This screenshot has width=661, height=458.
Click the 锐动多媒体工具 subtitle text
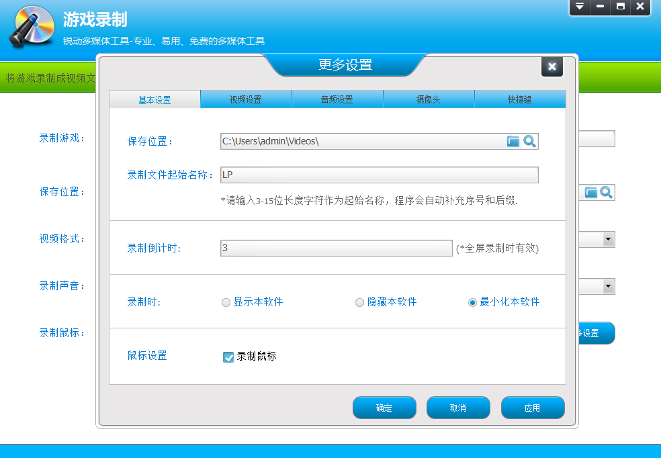(x=164, y=41)
